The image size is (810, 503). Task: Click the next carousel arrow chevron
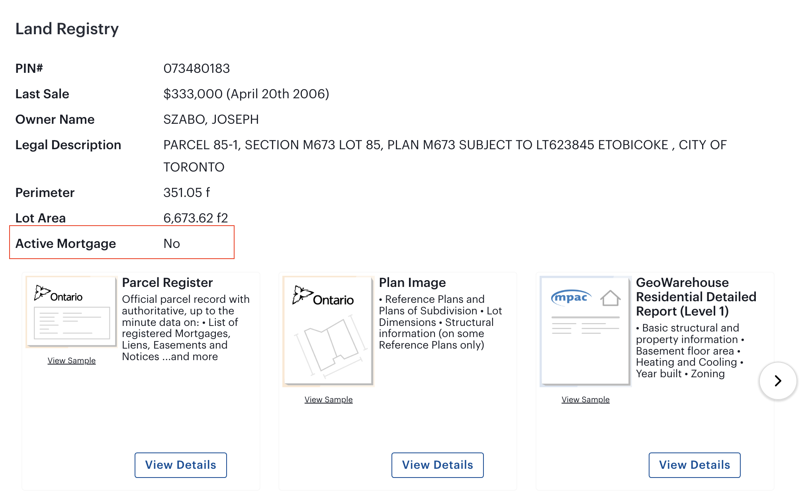tap(778, 381)
